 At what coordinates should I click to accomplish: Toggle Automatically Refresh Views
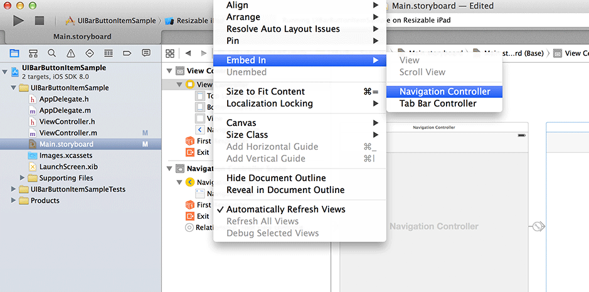coord(300,209)
